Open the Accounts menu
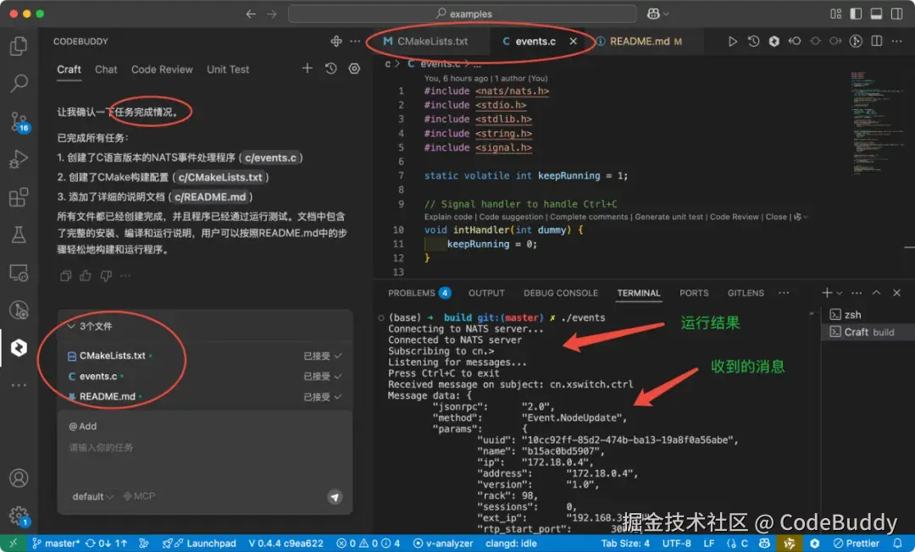The width and height of the screenshot is (915, 552). 19,478
